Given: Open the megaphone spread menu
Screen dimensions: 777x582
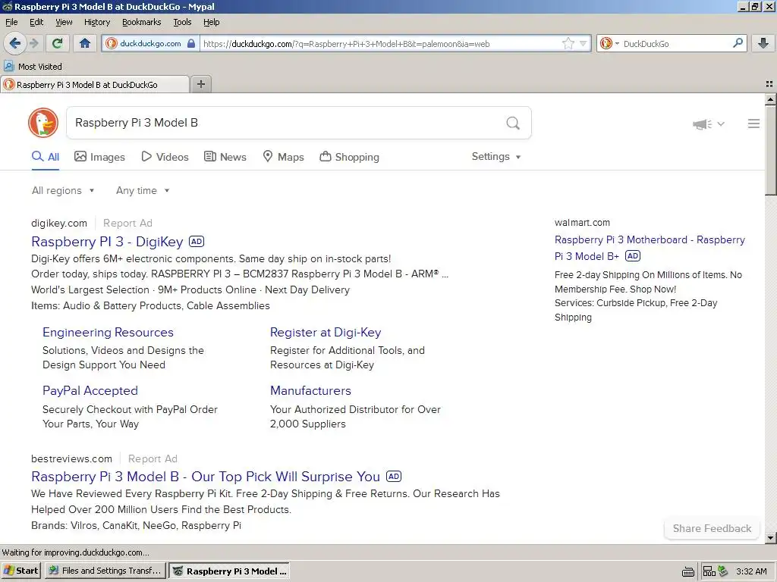Looking at the screenshot, I should point(708,124).
